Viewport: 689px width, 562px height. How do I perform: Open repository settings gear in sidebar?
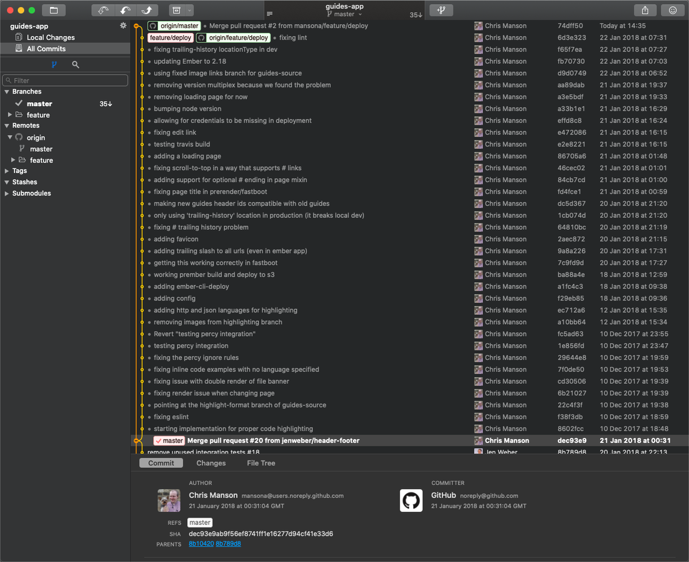point(123,26)
